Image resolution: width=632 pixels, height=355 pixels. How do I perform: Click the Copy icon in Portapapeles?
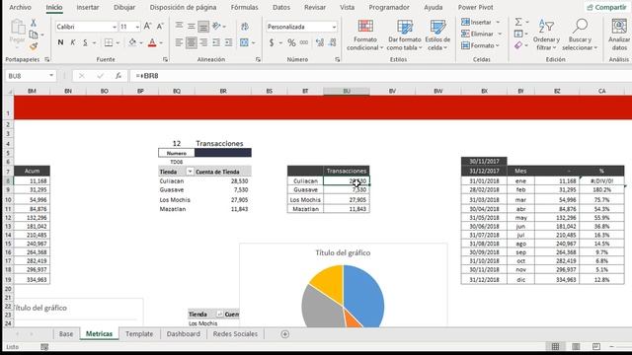pos(34,35)
